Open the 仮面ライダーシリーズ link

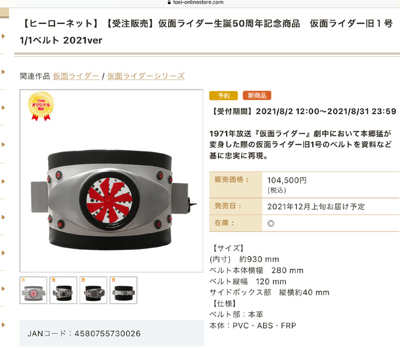[146, 76]
